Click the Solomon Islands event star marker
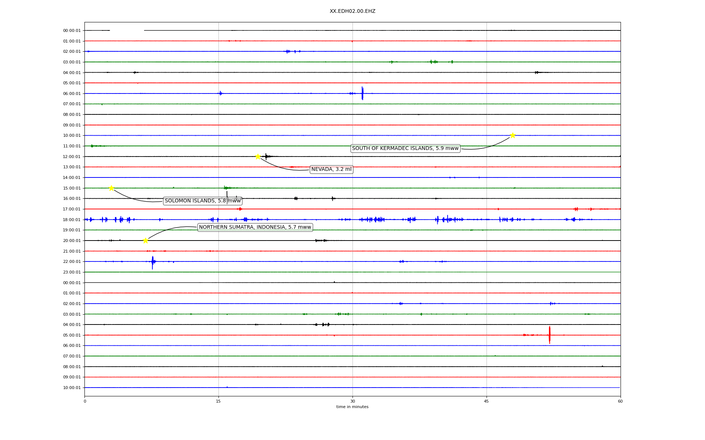 111,188
